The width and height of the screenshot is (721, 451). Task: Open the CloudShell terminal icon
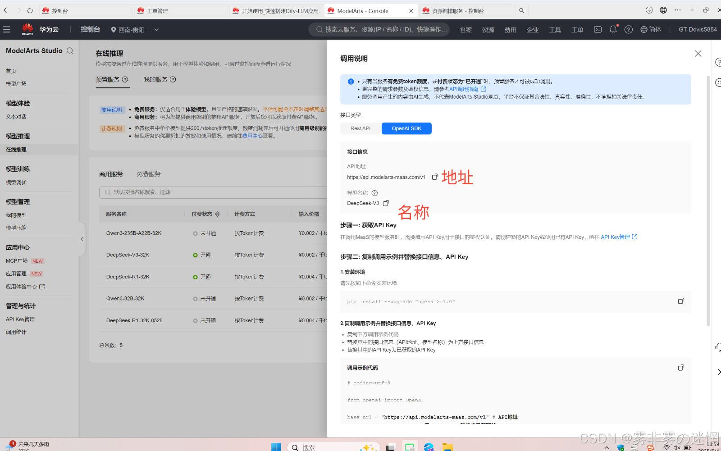[598, 29]
